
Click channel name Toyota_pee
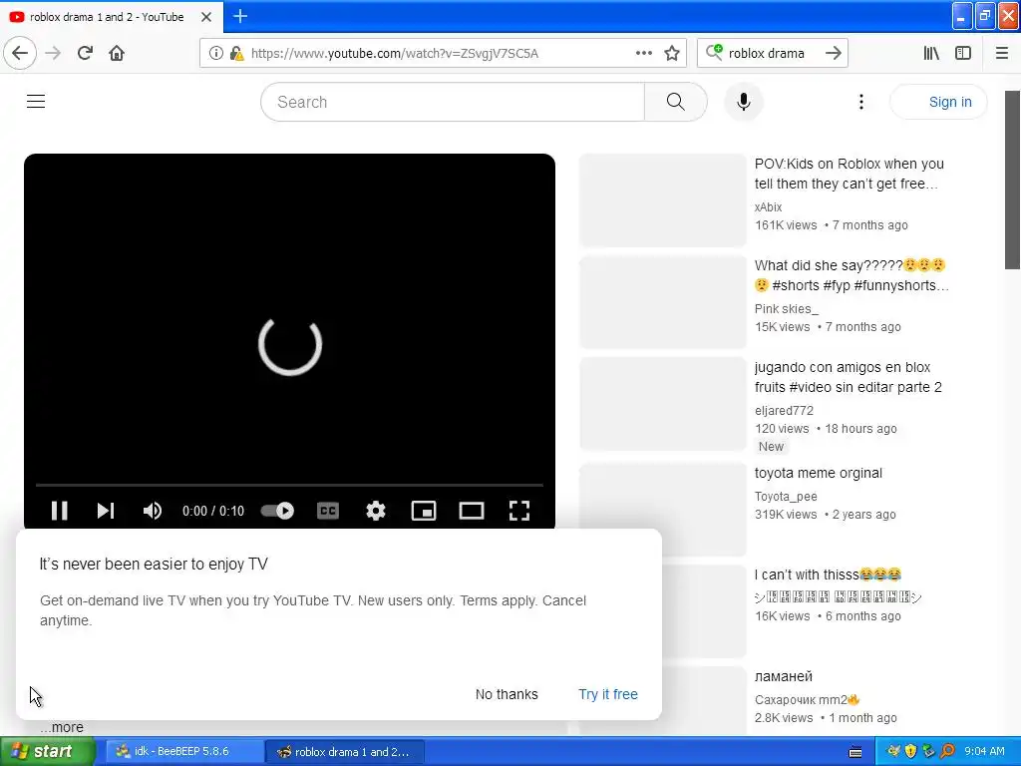click(x=786, y=497)
